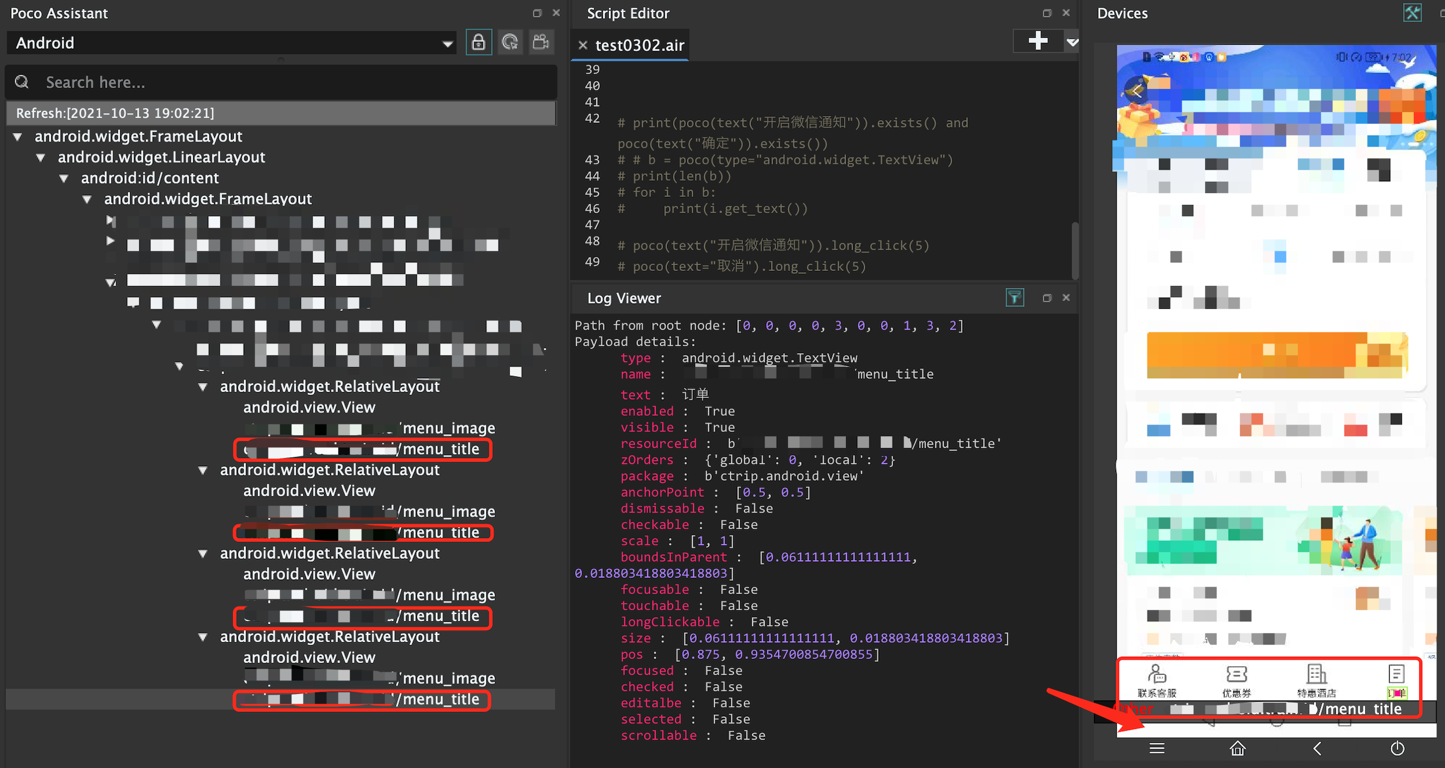Collapse the android.widget.LinearLayout node

click(41, 157)
